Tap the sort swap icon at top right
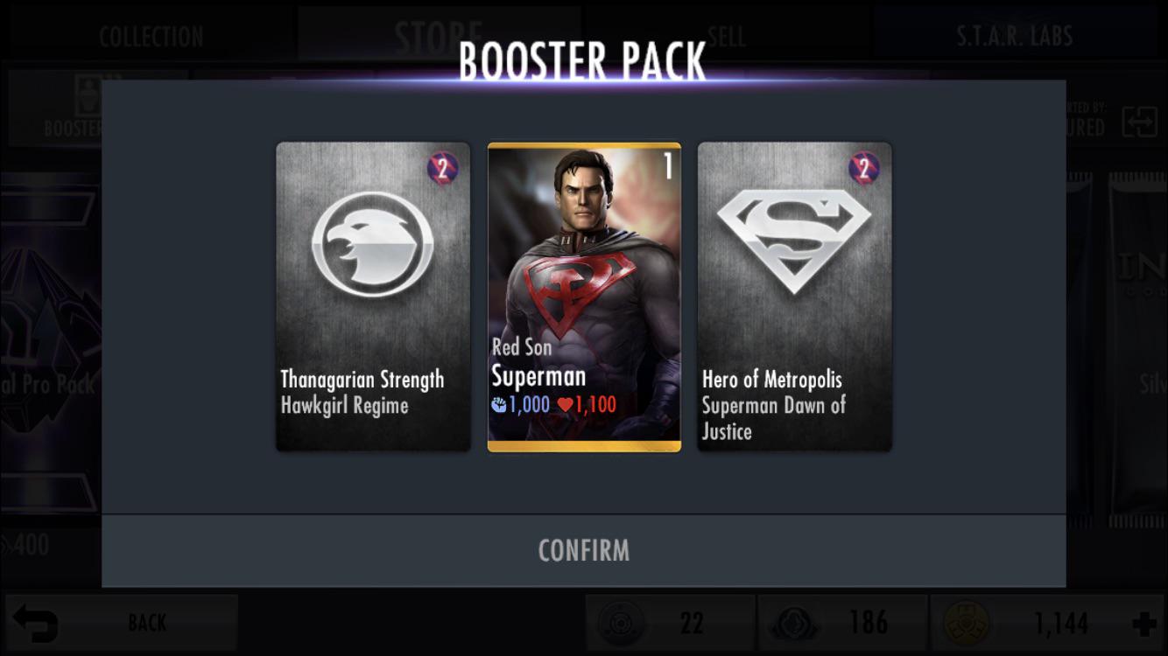1168x656 pixels. tap(1139, 122)
